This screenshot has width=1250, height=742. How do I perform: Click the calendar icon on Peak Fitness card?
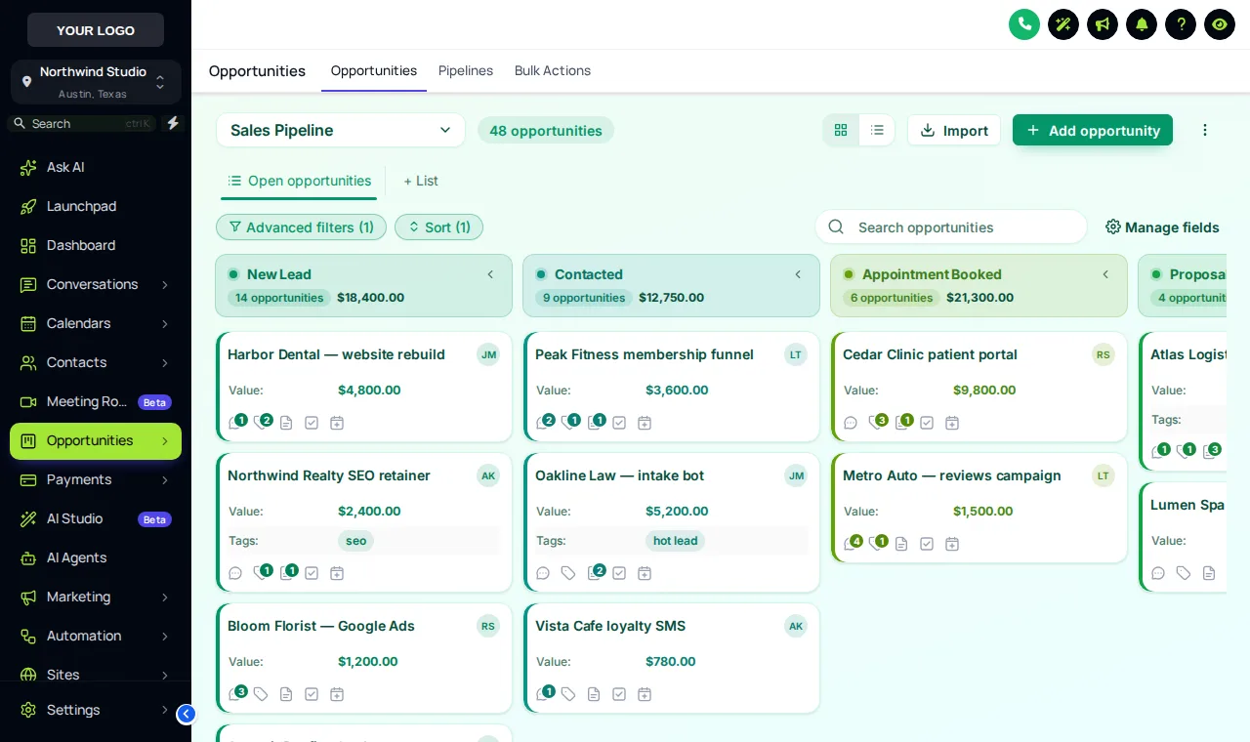(645, 423)
